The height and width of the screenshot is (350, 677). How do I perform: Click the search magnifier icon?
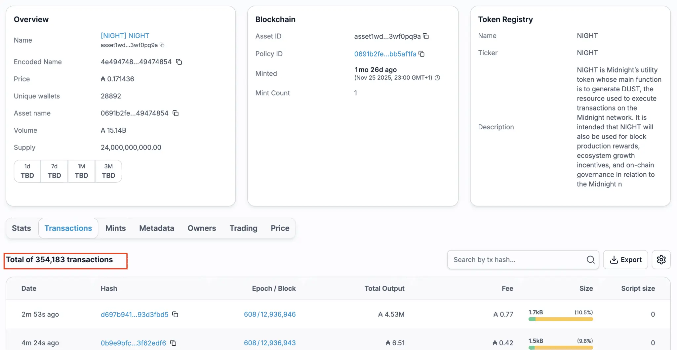(590, 260)
